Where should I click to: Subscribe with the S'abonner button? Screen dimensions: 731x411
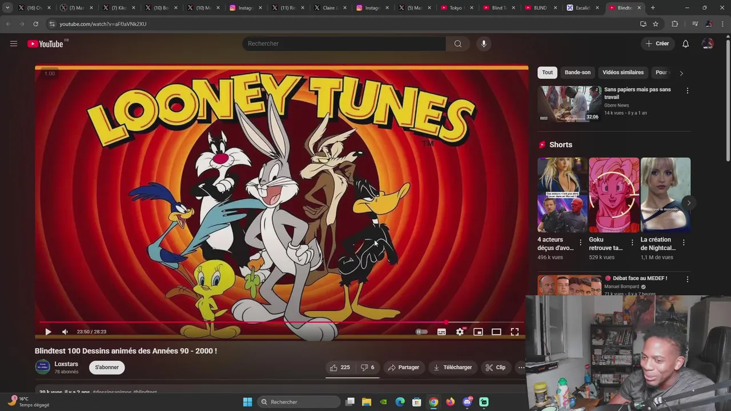pyautogui.click(x=107, y=367)
